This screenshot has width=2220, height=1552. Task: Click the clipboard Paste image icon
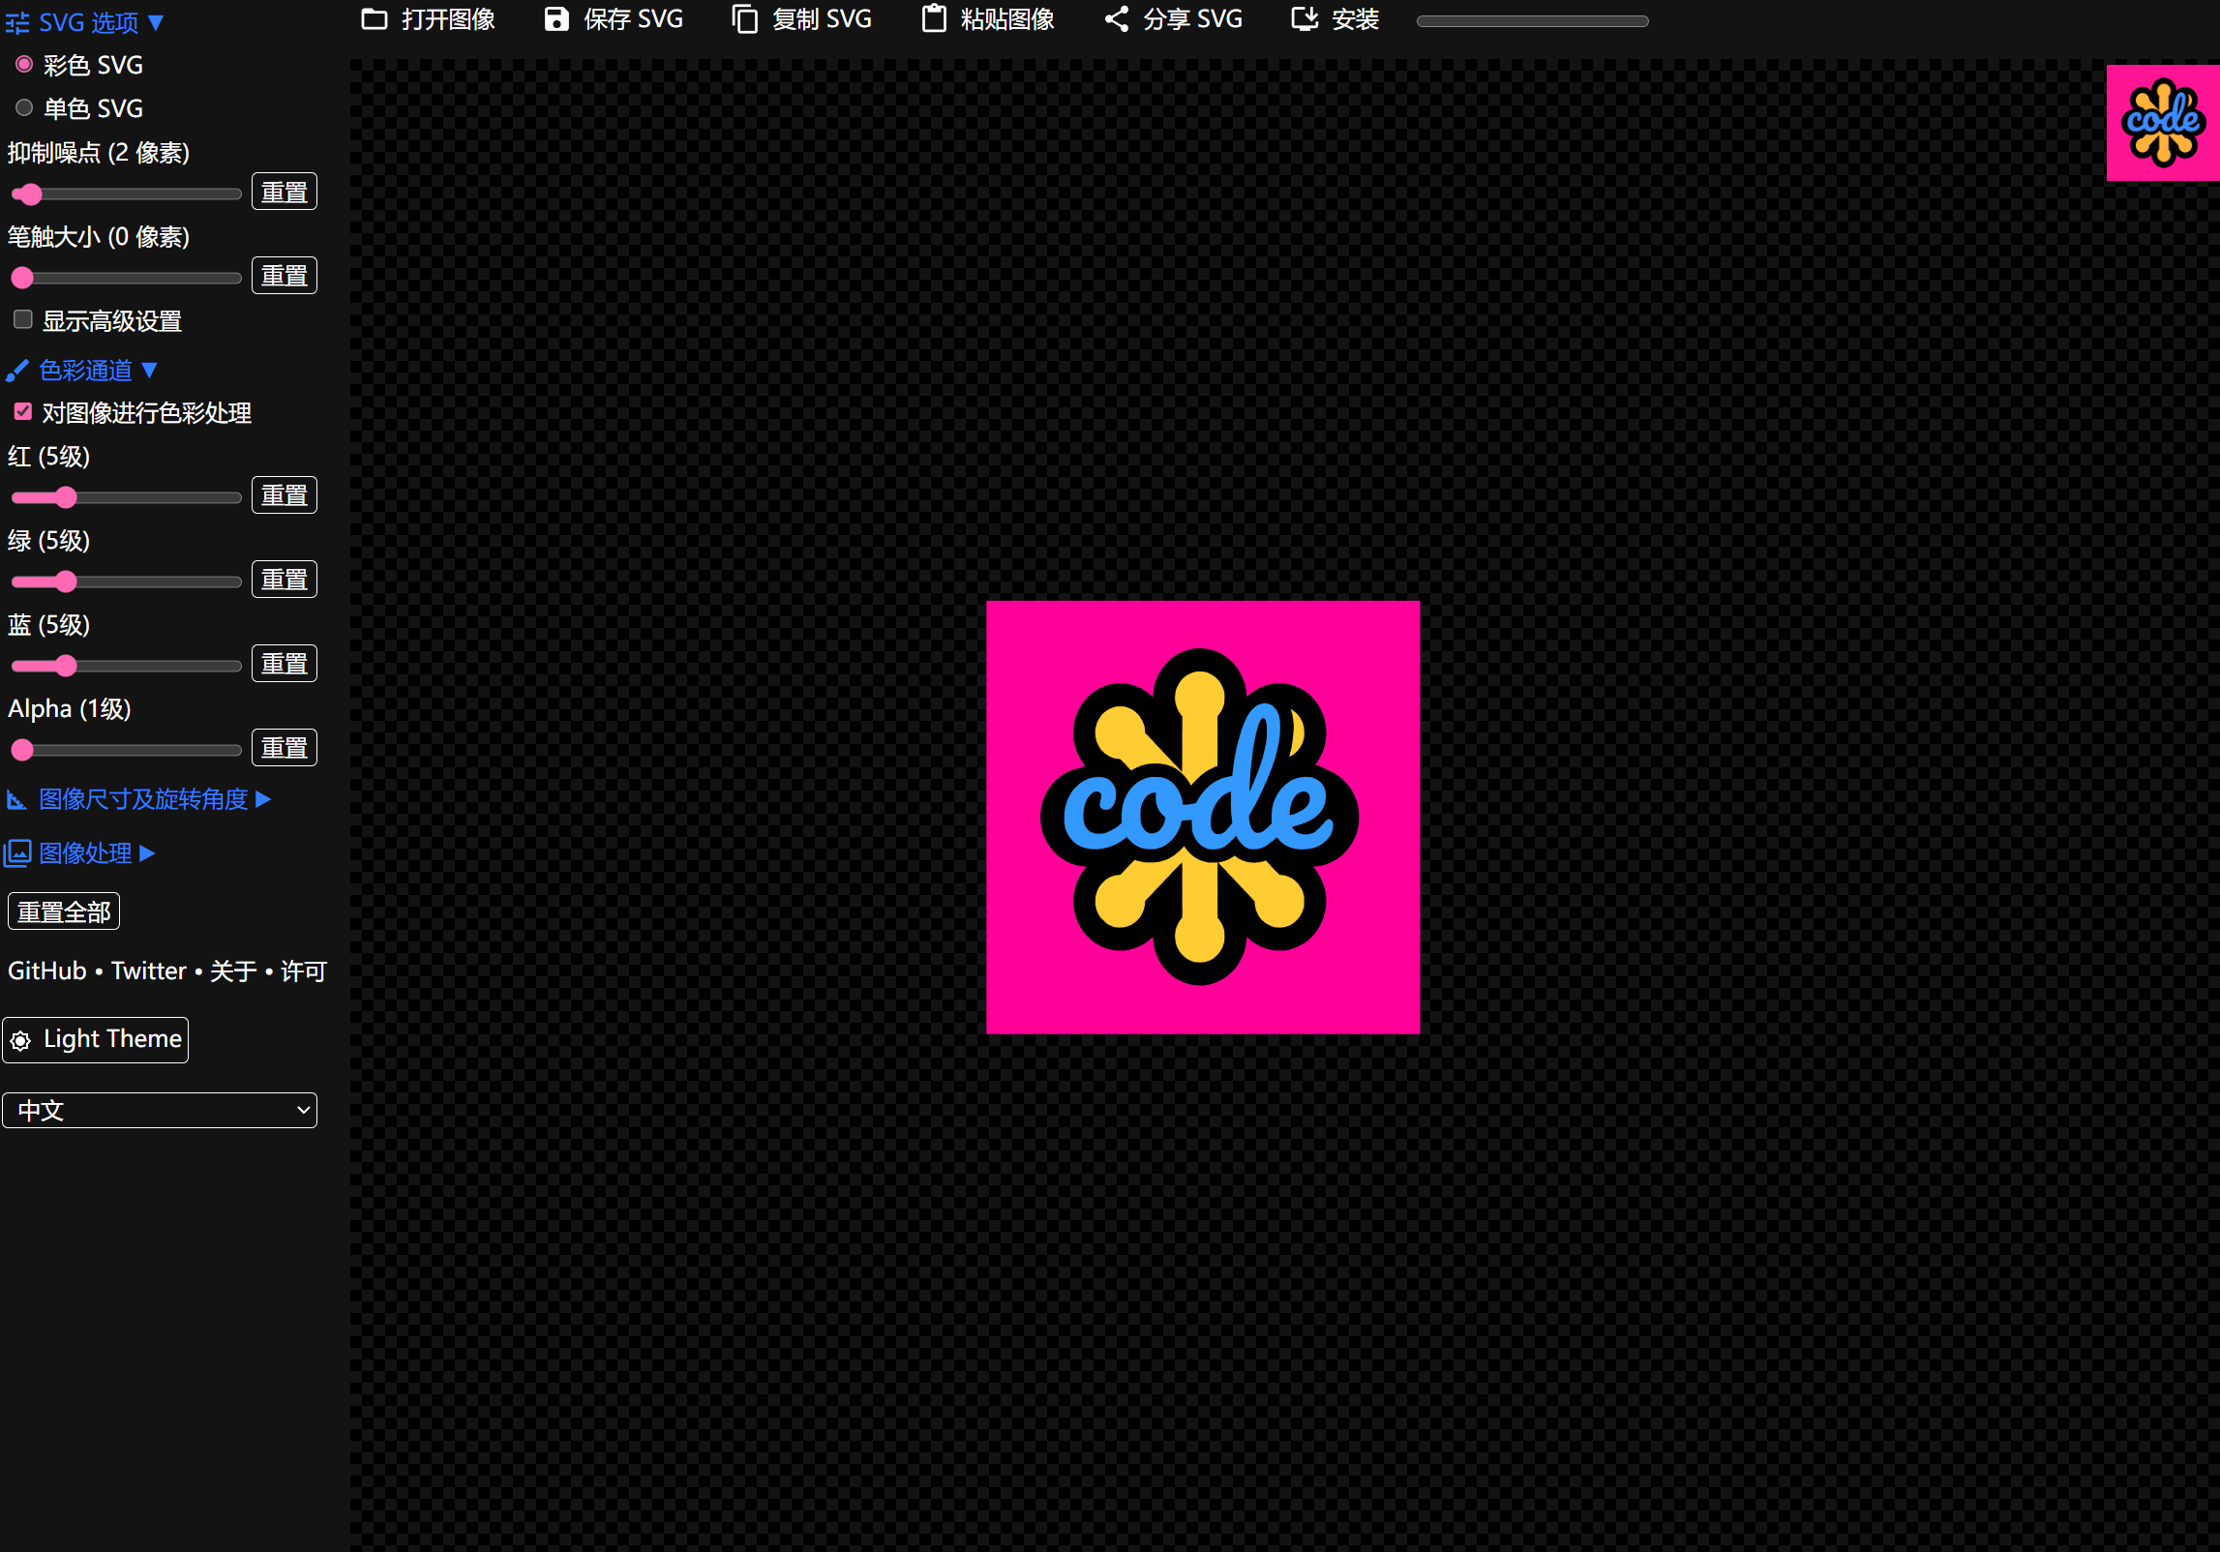[x=934, y=19]
